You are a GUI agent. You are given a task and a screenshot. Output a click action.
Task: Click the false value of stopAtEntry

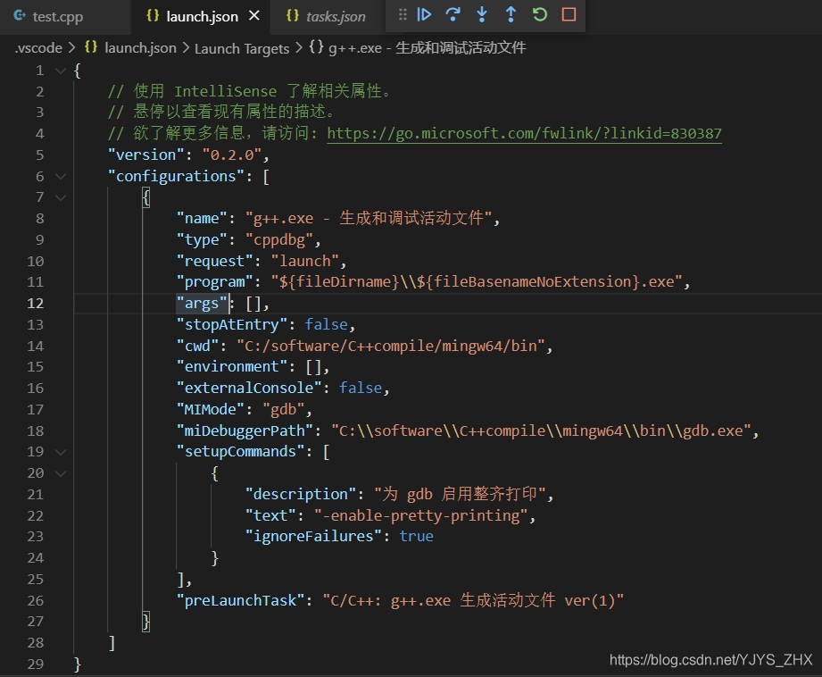[326, 325]
